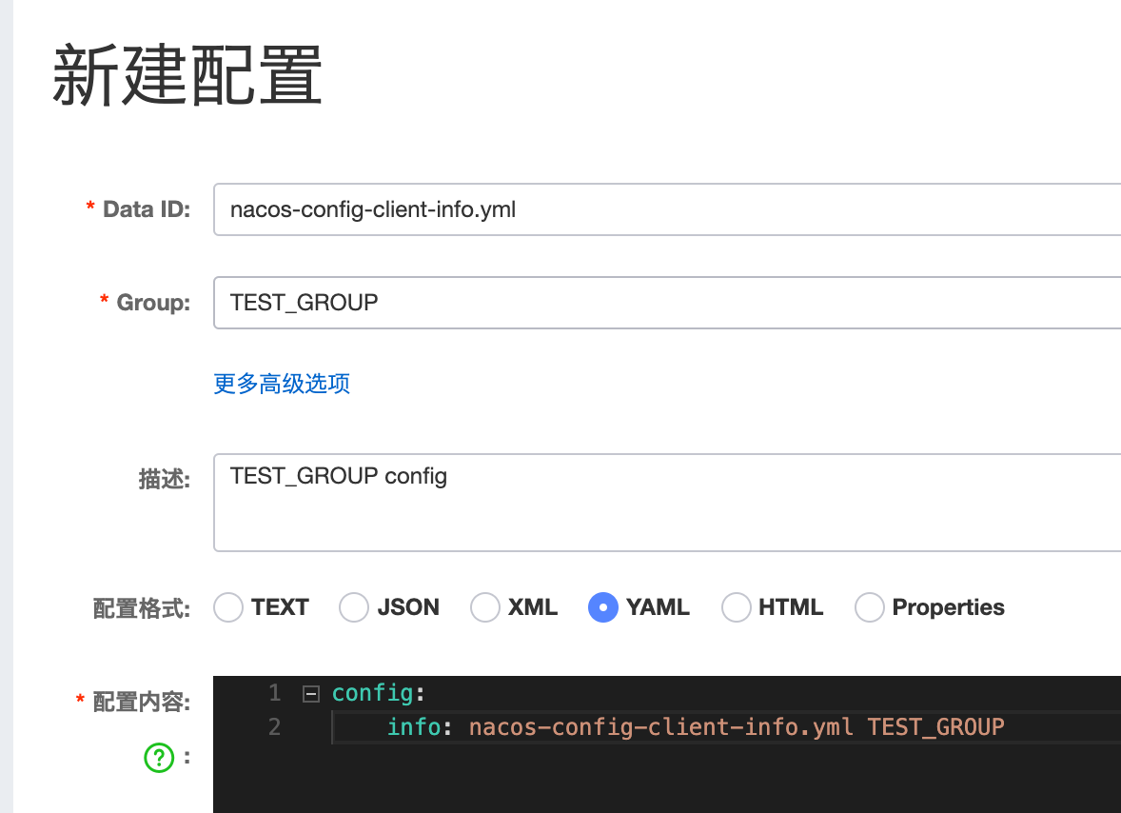1121x813 pixels.
Task: Open the 更多高级选项 link
Action: [x=282, y=384]
